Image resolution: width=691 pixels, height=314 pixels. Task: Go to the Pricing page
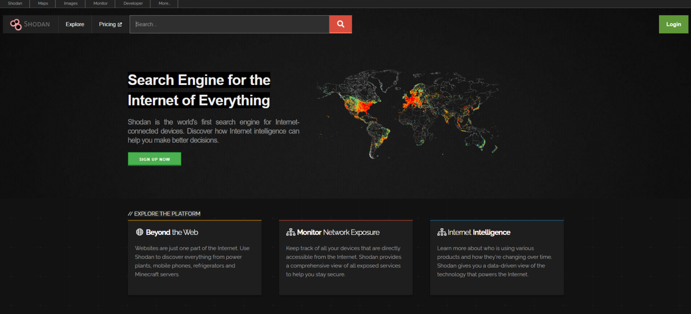[107, 24]
